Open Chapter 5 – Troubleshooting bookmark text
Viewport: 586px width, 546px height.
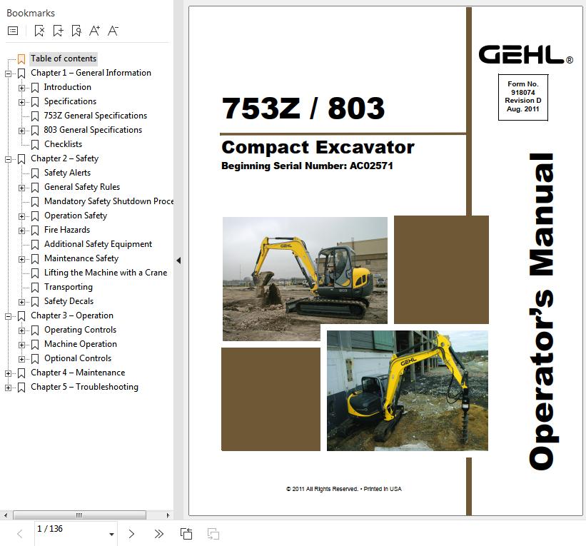[x=84, y=387]
